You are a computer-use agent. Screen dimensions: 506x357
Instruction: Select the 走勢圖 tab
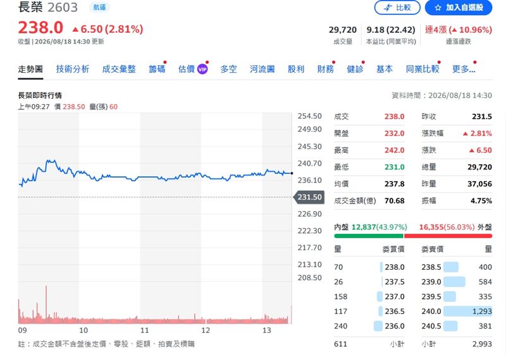30,69
